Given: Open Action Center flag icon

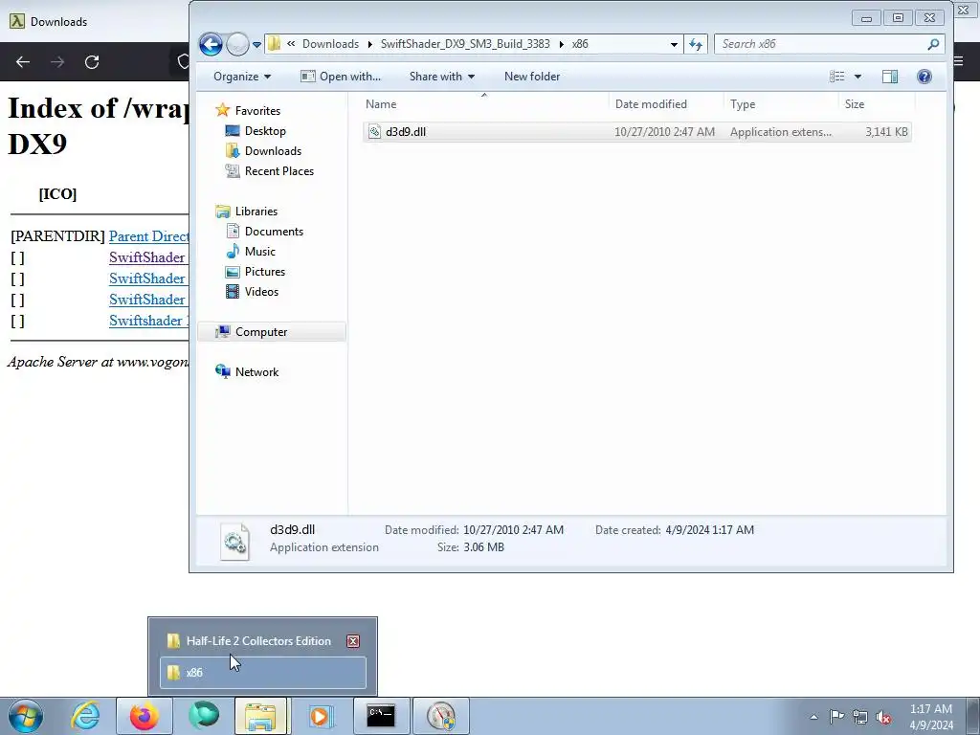Looking at the screenshot, I should pyautogui.click(x=836, y=717).
